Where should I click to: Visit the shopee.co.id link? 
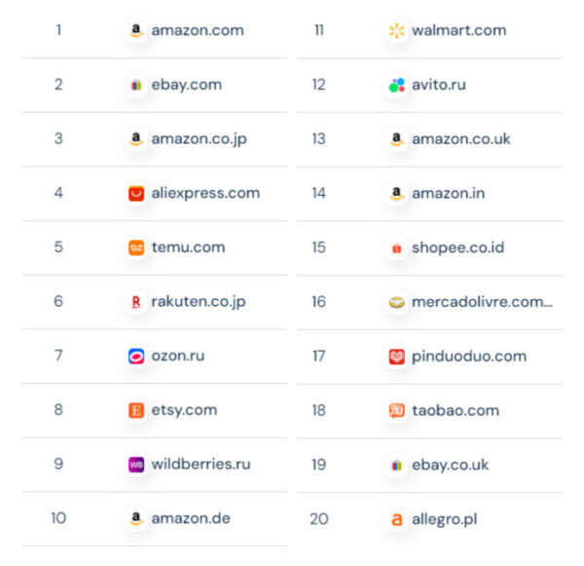coord(457,247)
